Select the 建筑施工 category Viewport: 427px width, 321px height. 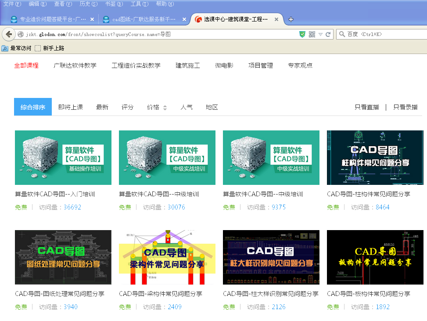click(188, 65)
